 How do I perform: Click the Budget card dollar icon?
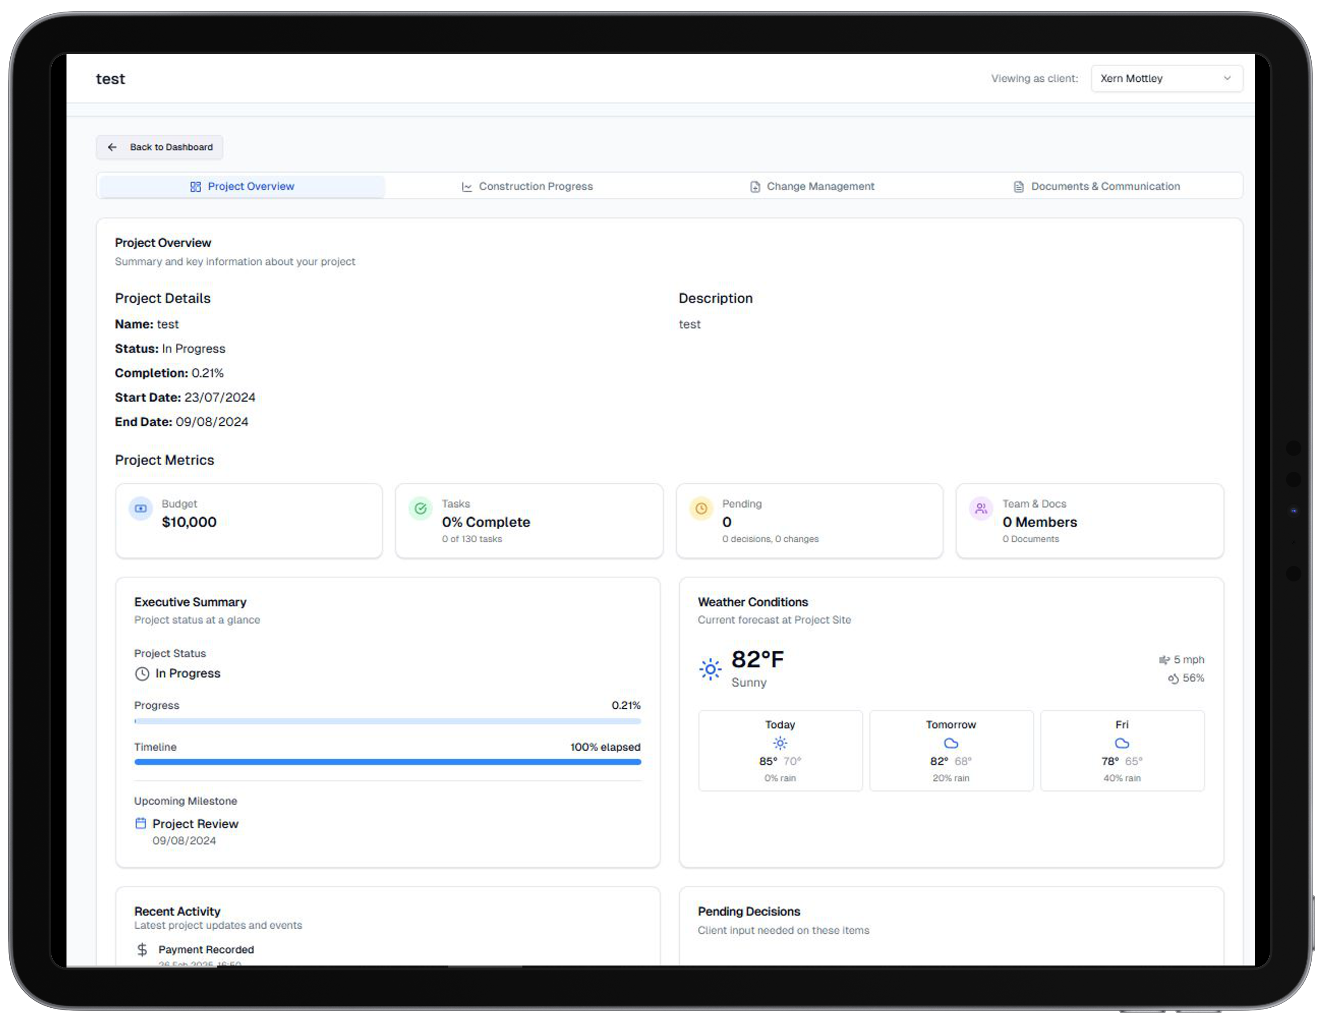coord(140,509)
